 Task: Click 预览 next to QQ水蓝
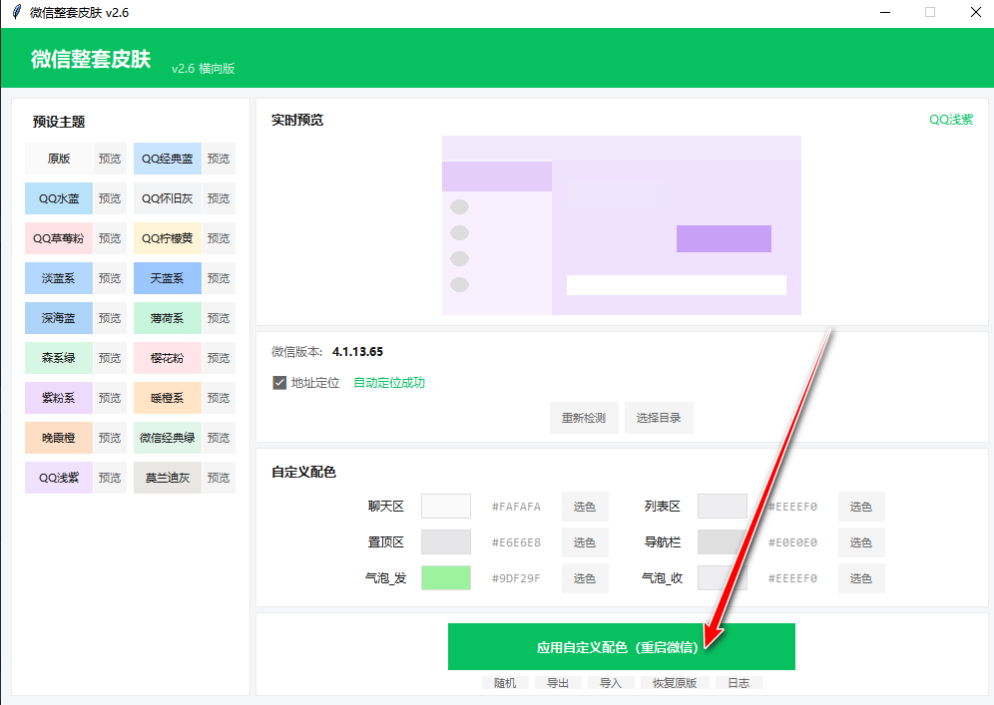(x=110, y=198)
